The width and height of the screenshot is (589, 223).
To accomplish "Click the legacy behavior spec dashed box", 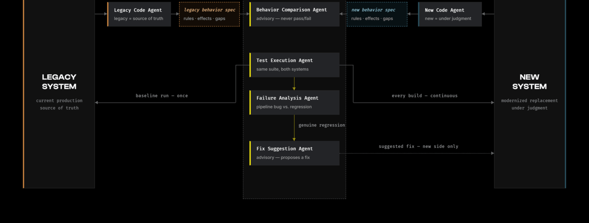I will [x=209, y=14].
